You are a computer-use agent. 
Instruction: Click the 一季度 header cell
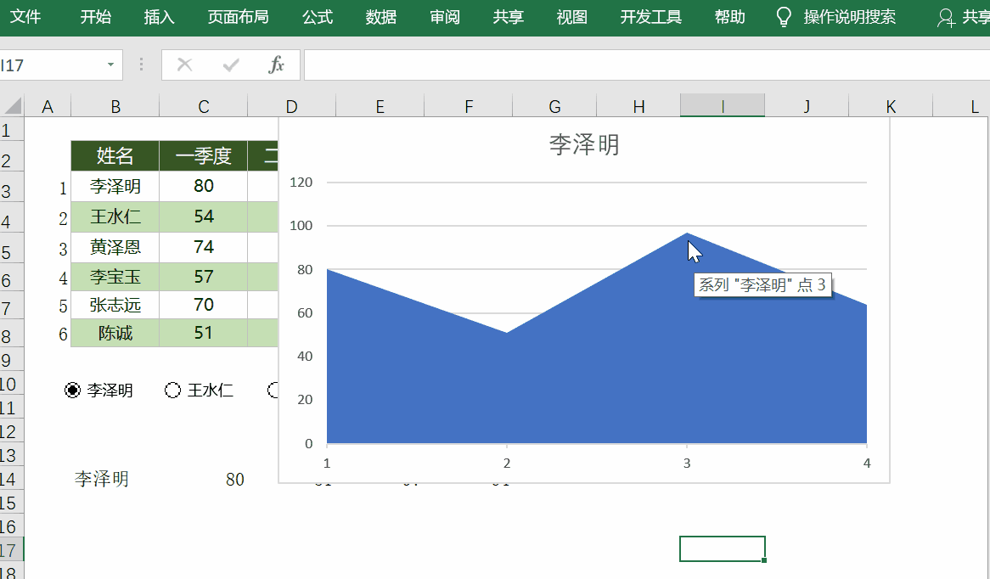(203, 156)
